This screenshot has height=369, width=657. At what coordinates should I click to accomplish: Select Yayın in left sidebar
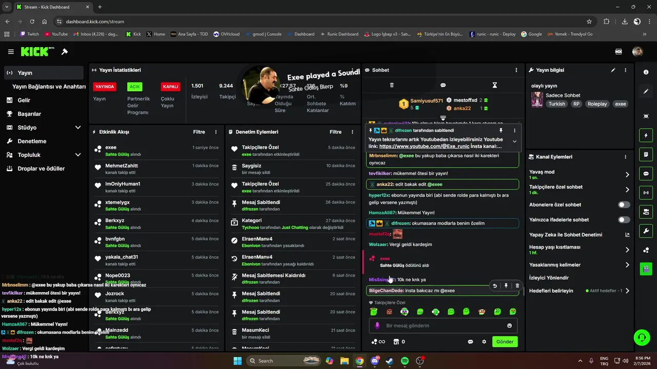[x=43, y=73]
